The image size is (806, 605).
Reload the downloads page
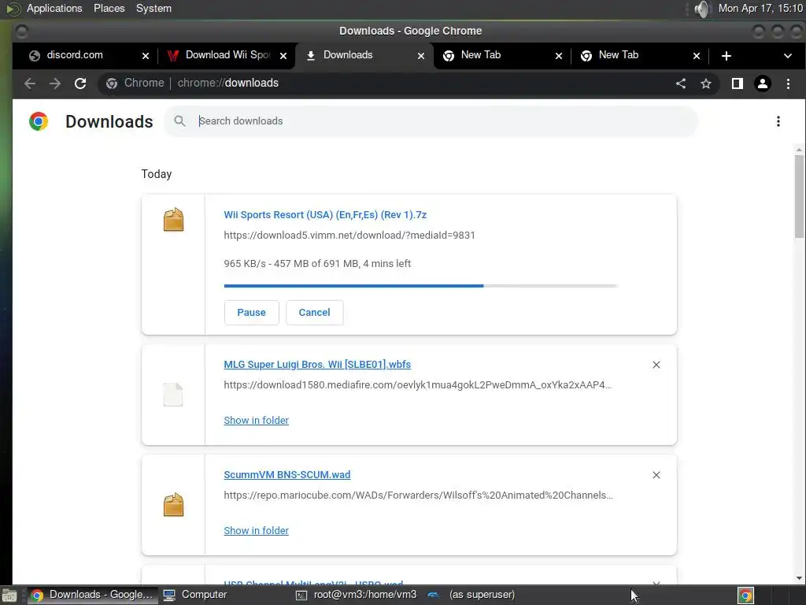coord(80,84)
